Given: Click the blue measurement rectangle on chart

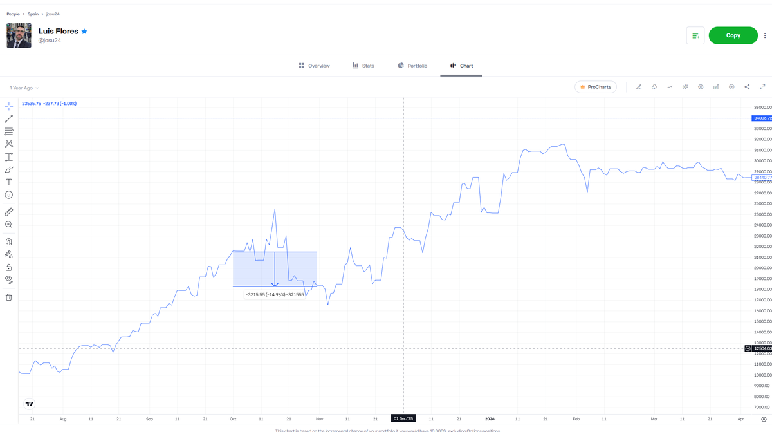Looking at the screenshot, I should click(275, 269).
